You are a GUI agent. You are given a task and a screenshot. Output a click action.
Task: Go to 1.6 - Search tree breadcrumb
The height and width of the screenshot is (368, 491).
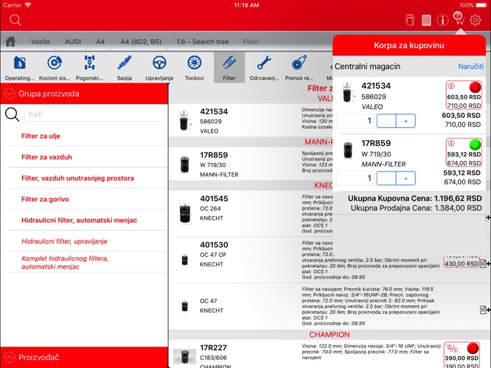[202, 42]
